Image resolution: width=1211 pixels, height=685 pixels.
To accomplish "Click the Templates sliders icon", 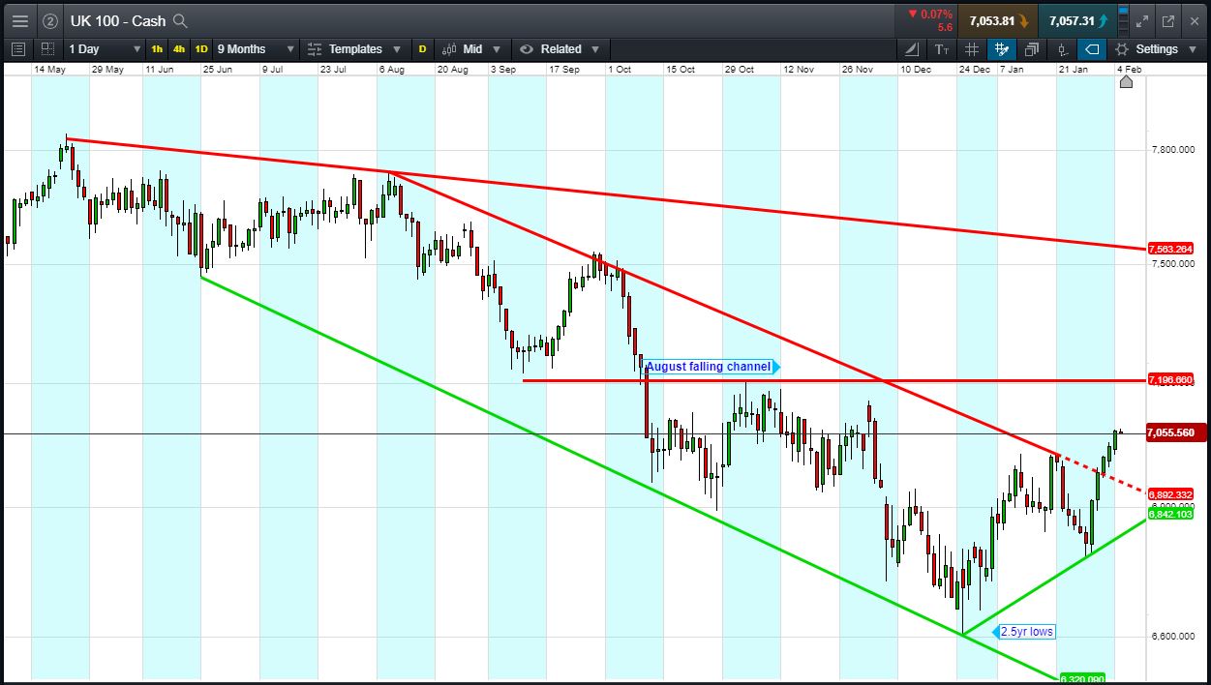I will (x=315, y=48).
